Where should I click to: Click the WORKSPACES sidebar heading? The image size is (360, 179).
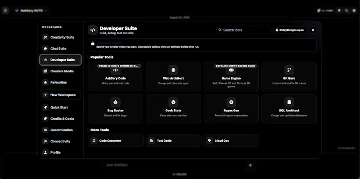(x=52, y=27)
